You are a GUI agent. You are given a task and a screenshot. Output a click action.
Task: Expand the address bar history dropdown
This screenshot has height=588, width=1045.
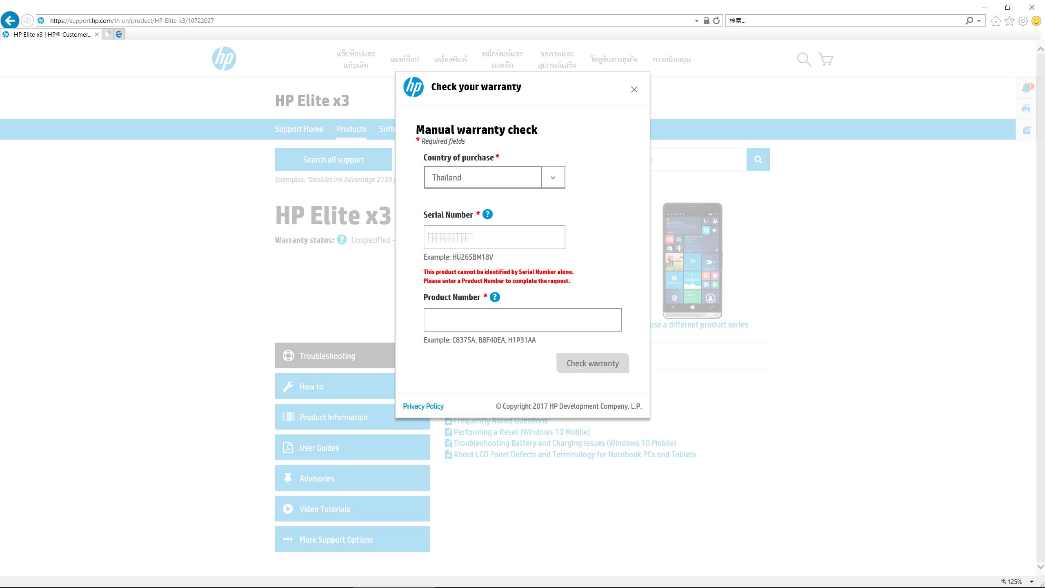pos(696,21)
